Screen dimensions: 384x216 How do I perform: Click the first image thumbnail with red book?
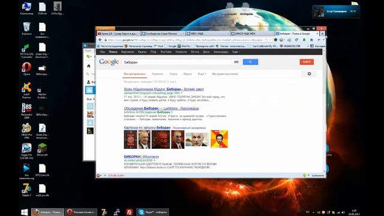click(x=130, y=139)
